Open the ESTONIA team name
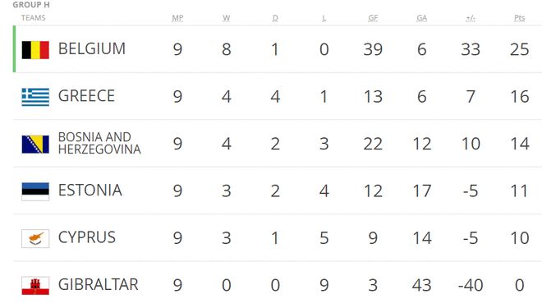 (90, 190)
